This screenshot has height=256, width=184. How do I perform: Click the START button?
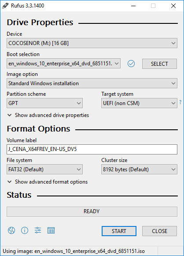[x=119, y=231]
